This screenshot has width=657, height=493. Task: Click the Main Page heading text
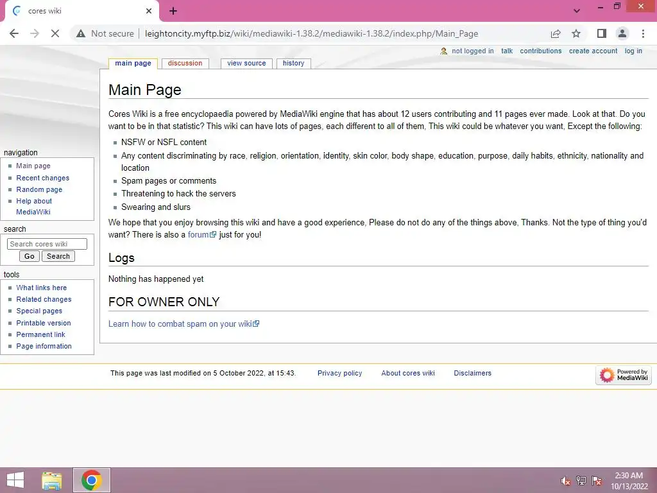click(x=144, y=90)
